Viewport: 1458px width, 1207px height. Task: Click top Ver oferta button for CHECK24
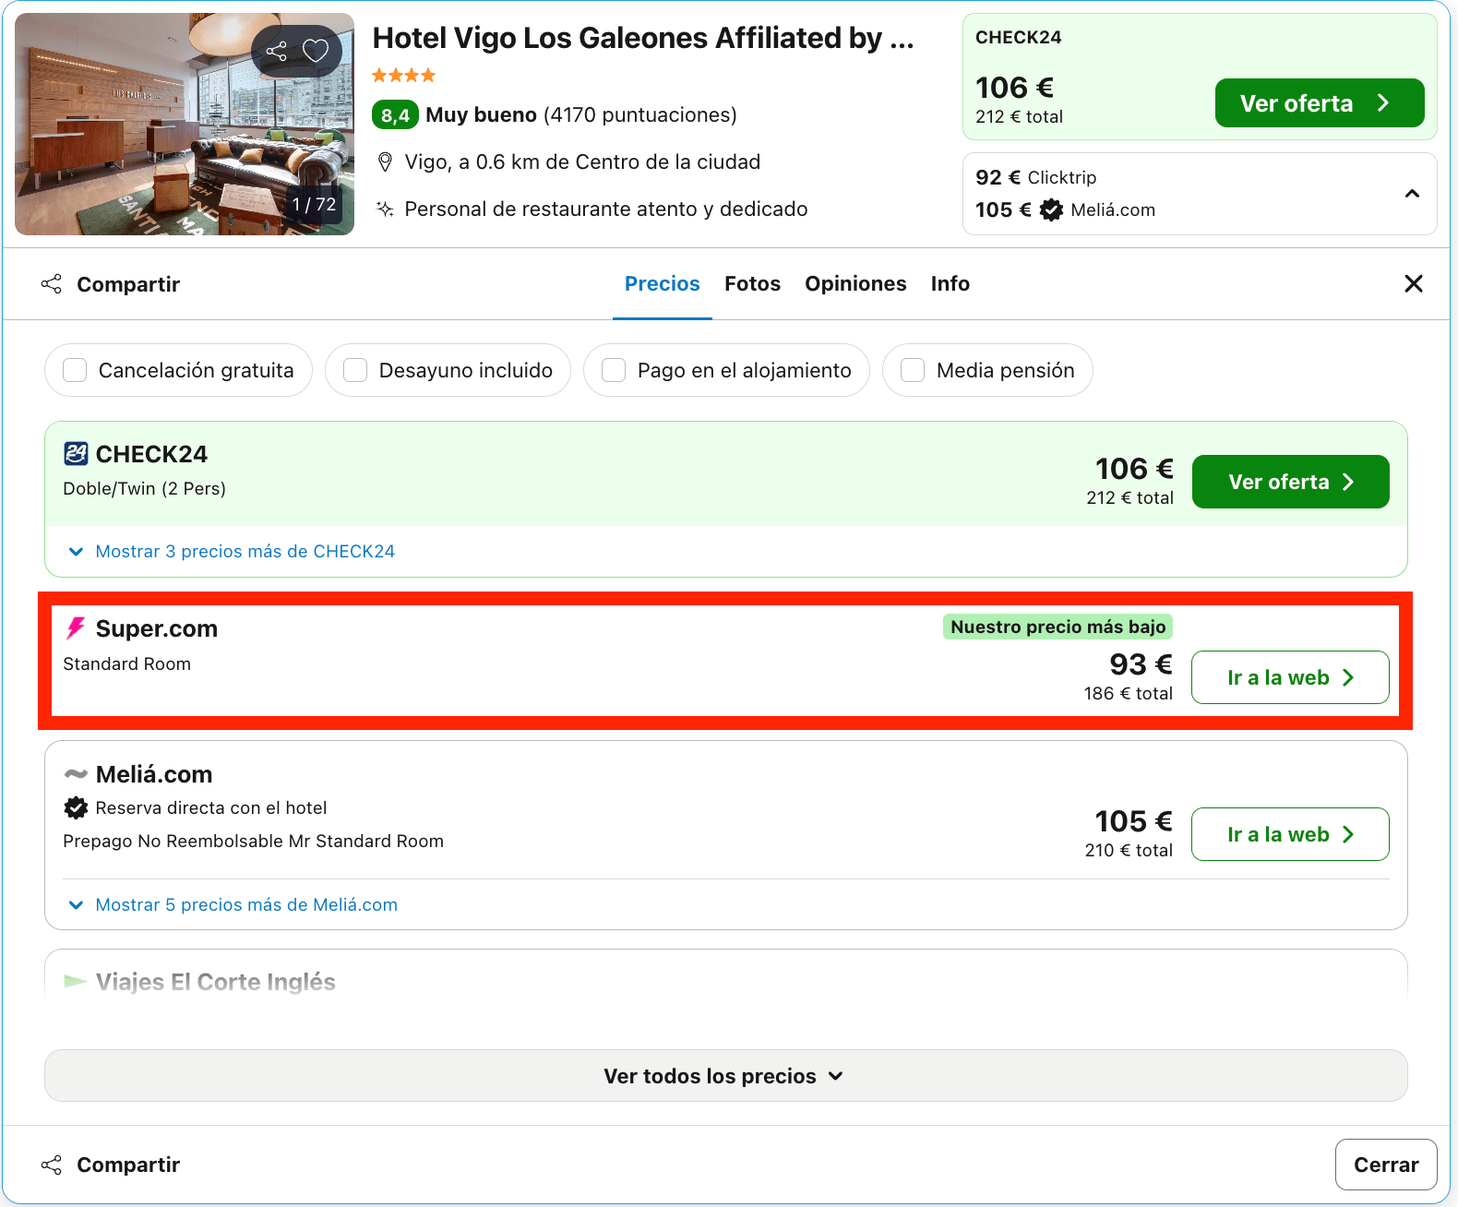tap(1320, 103)
